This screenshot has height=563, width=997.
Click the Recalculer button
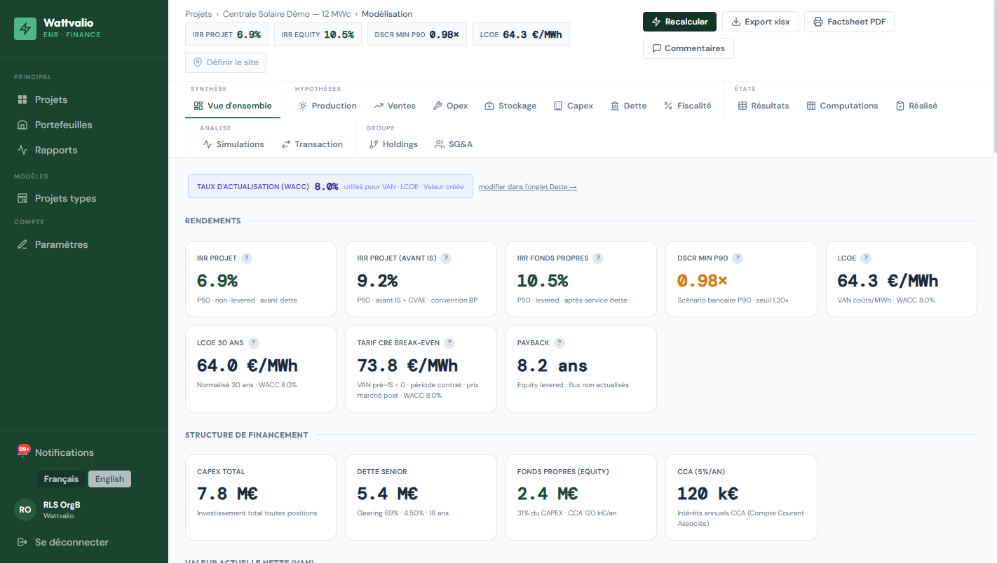pyautogui.click(x=679, y=22)
